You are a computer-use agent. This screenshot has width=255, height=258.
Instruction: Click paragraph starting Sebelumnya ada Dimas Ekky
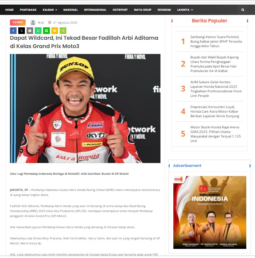click(x=85, y=241)
